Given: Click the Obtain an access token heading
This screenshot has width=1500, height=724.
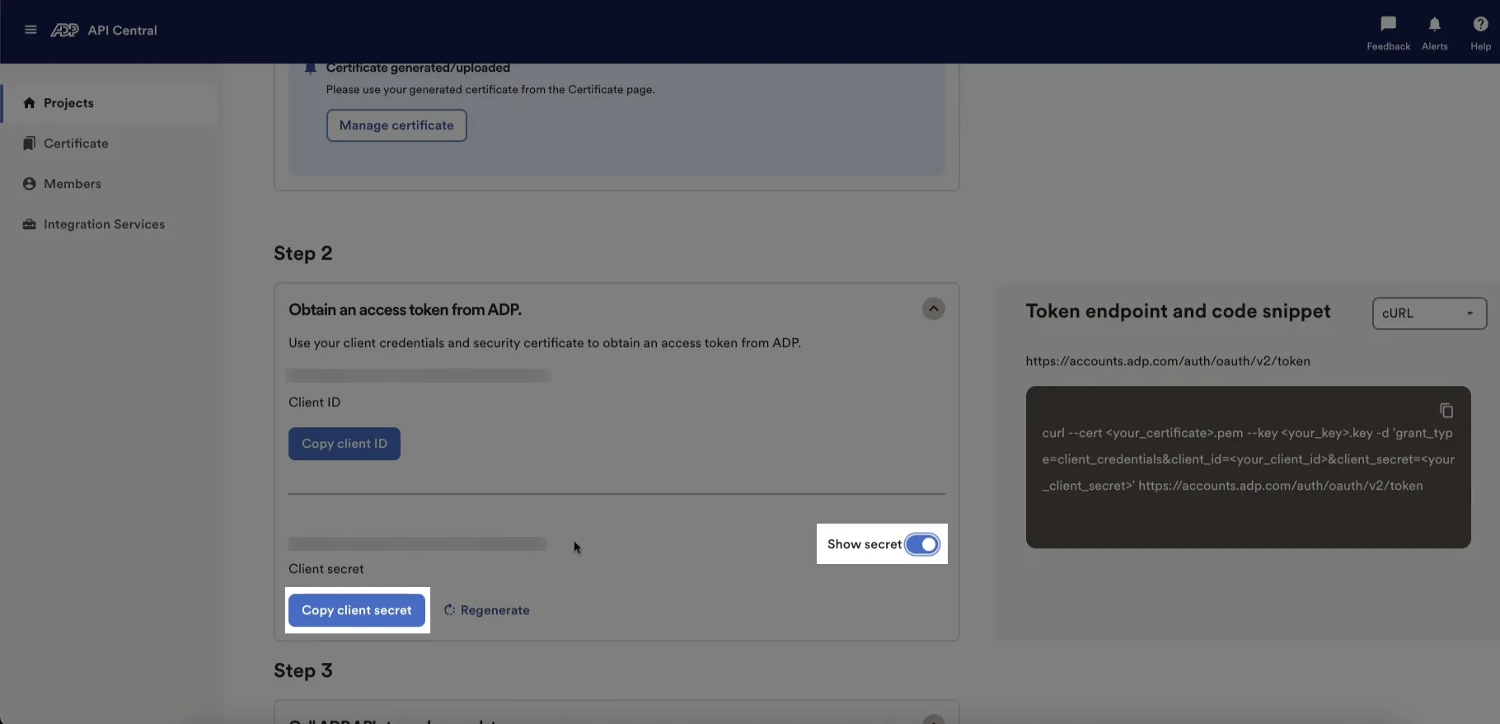Looking at the screenshot, I should point(405,310).
